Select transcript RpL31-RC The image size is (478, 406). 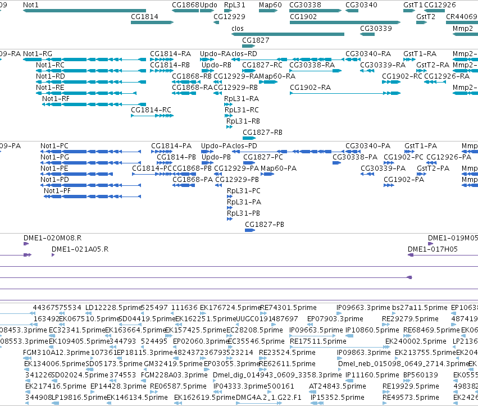pos(242,110)
